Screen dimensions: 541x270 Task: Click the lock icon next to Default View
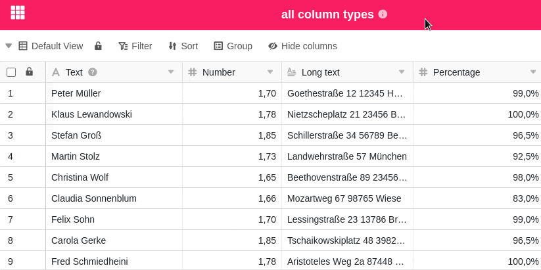pos(98,46)
